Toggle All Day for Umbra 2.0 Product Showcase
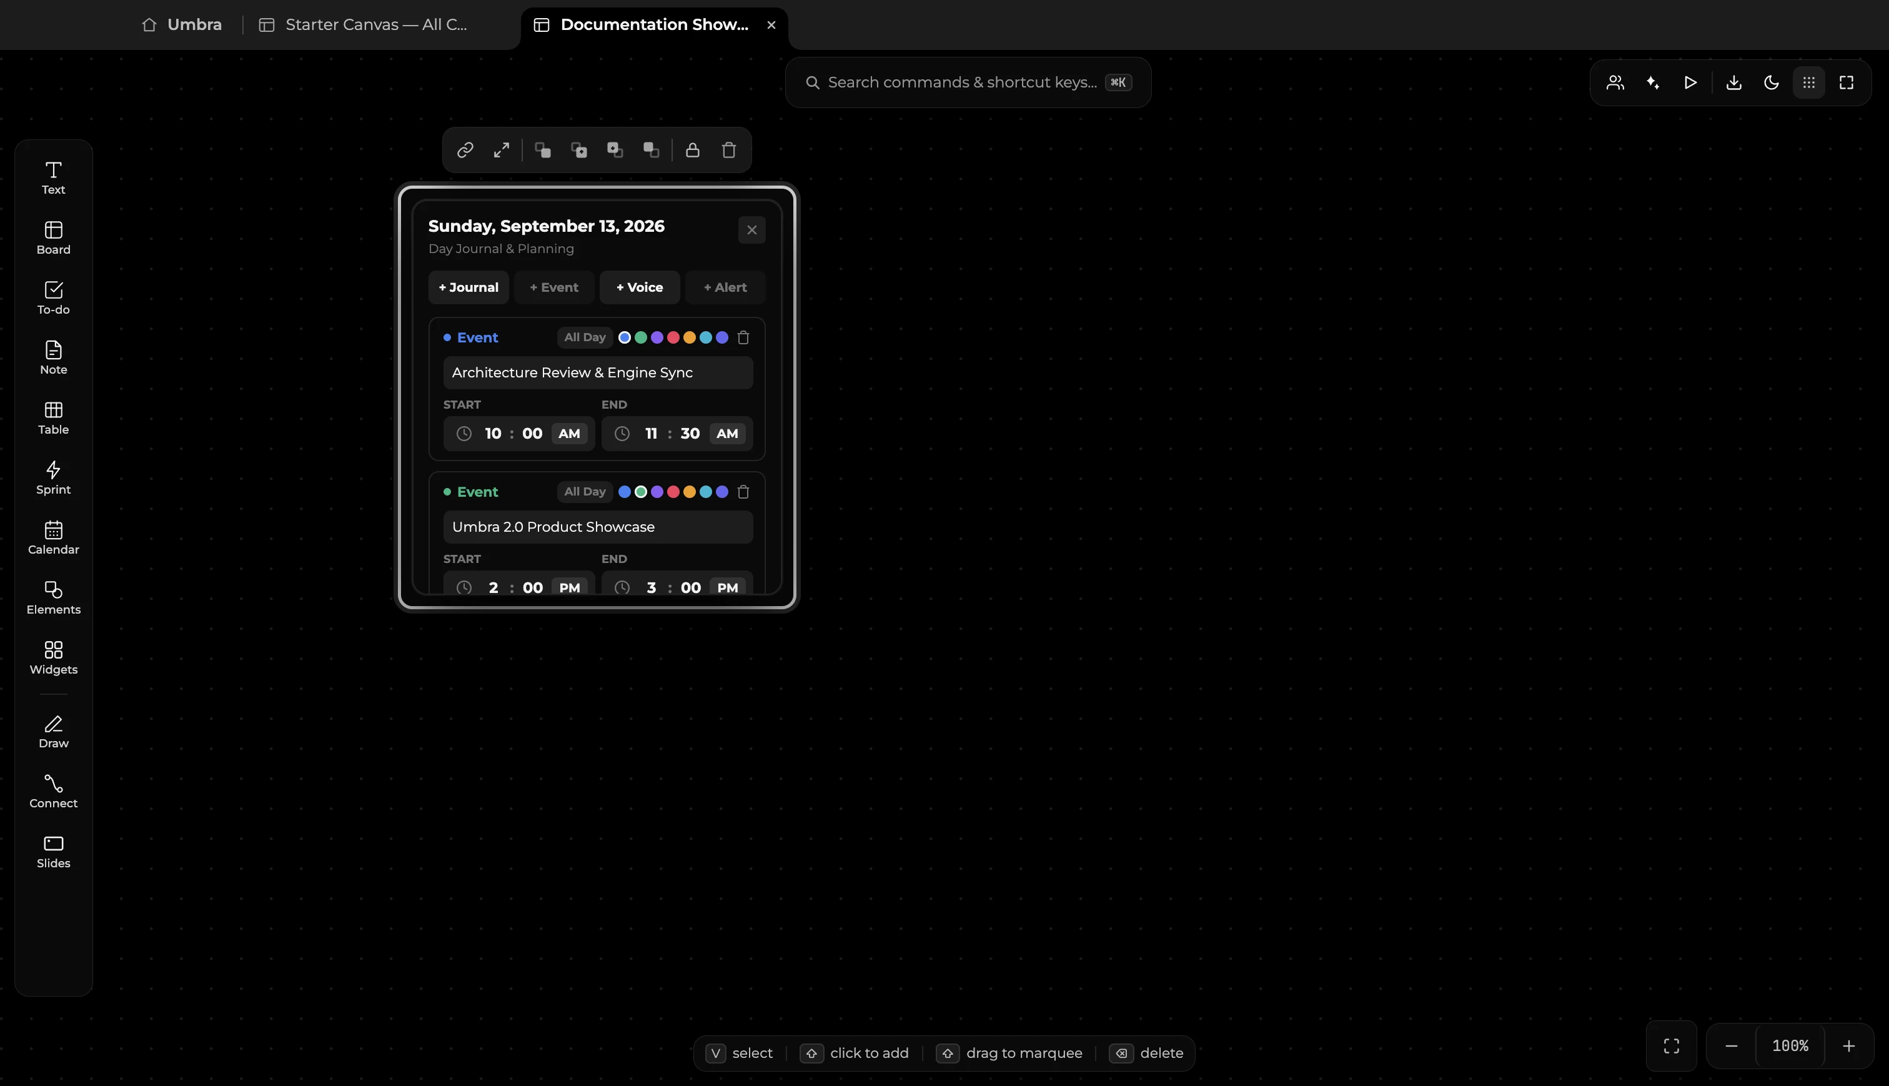Screen dimensions: 1889x1086 pyautogui.click(x=585, y=492)
